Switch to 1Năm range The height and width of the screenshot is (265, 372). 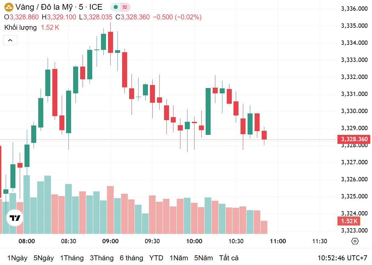179,258
